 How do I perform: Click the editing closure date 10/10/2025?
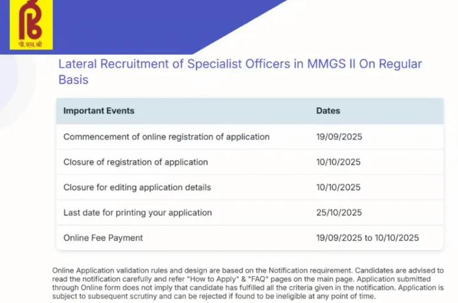tap(338, 188)
